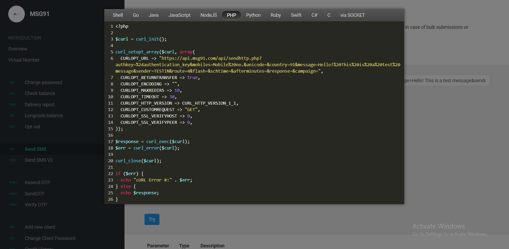Open the Change password endpoint
This screenshot has height=249, width=509.
click(43, 82)
